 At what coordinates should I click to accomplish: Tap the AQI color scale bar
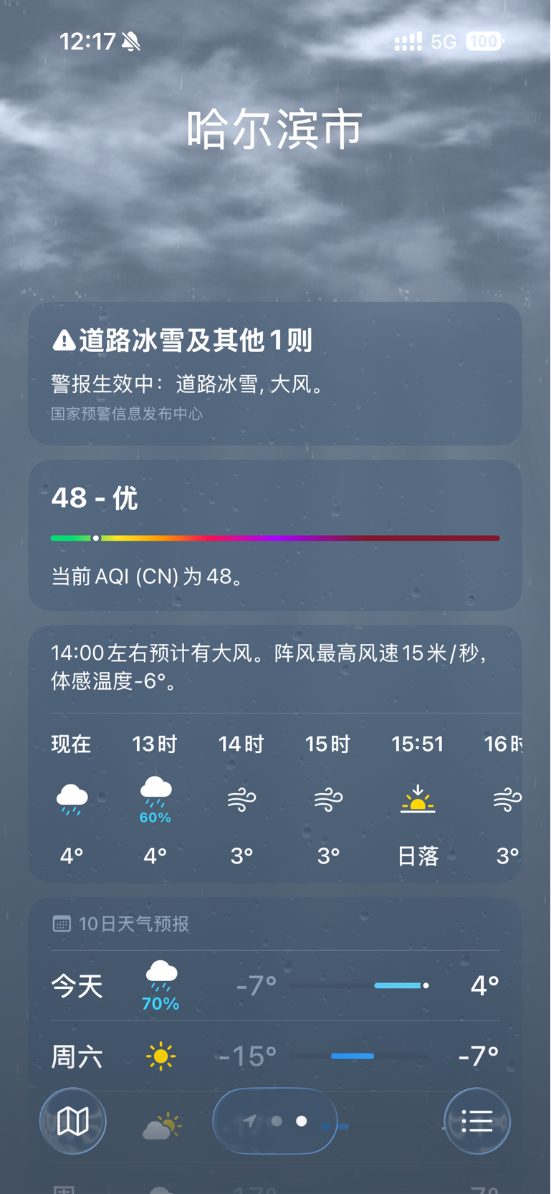(275, 538)
